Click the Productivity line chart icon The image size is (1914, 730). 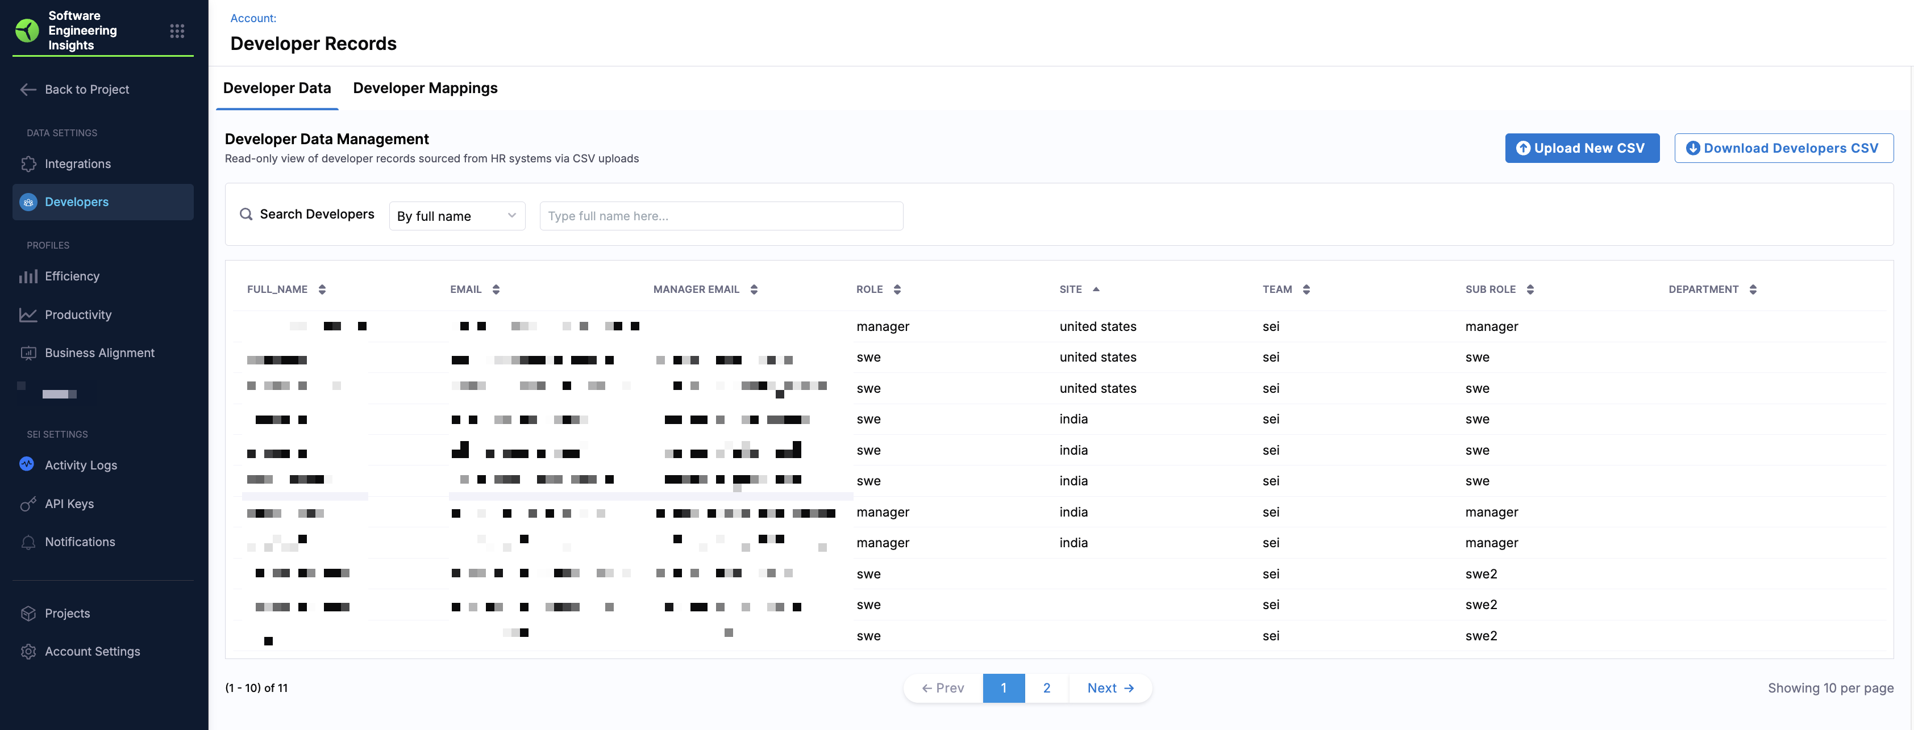click(x=28, y=315)
